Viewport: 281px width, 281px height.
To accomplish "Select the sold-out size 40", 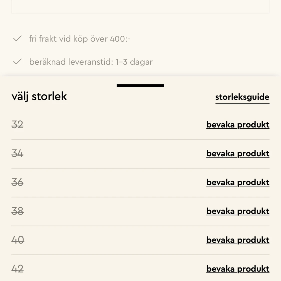I will [18, 240].
